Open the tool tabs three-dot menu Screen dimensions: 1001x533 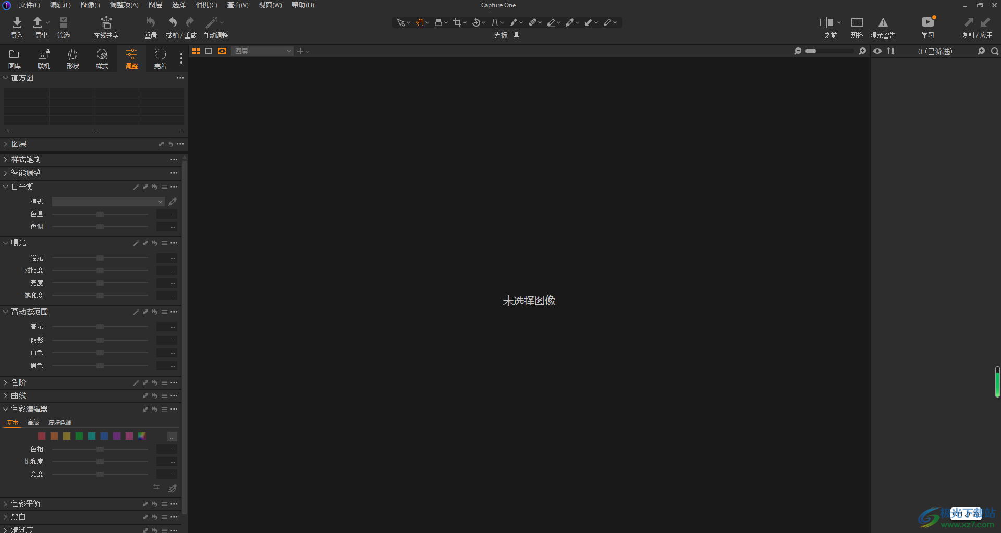pos(181,58)
